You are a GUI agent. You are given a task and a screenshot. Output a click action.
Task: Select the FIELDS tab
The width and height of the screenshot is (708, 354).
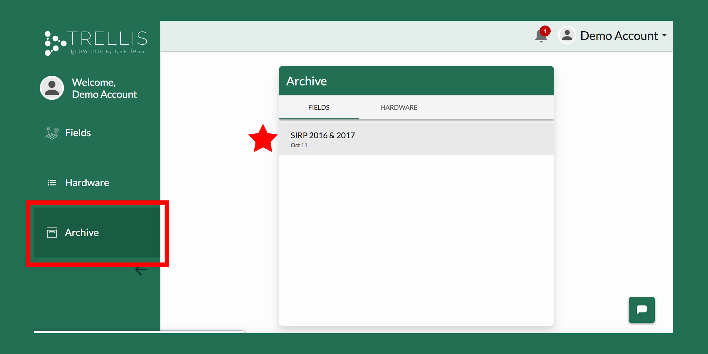click(319, 108)
